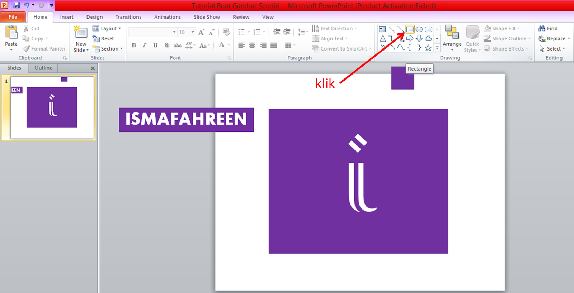
Task: Open the font name combo box
Action: [153, 32]
